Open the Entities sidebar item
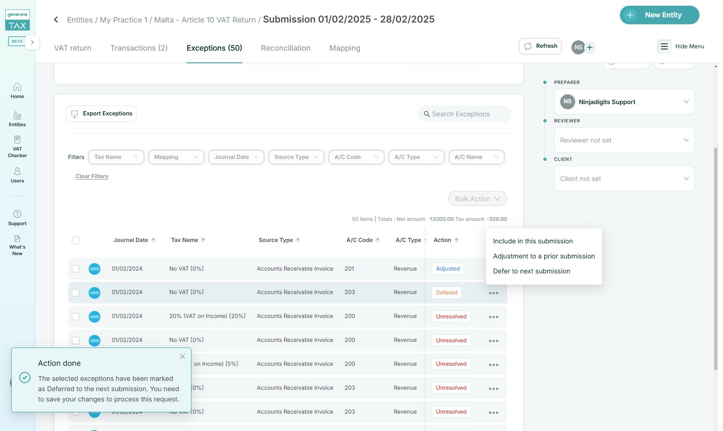The width and height of the screenshot is (723, 431). [17, 119]
